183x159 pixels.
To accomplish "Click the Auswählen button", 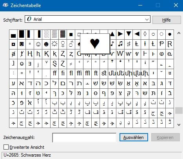I will coord(134,137).
